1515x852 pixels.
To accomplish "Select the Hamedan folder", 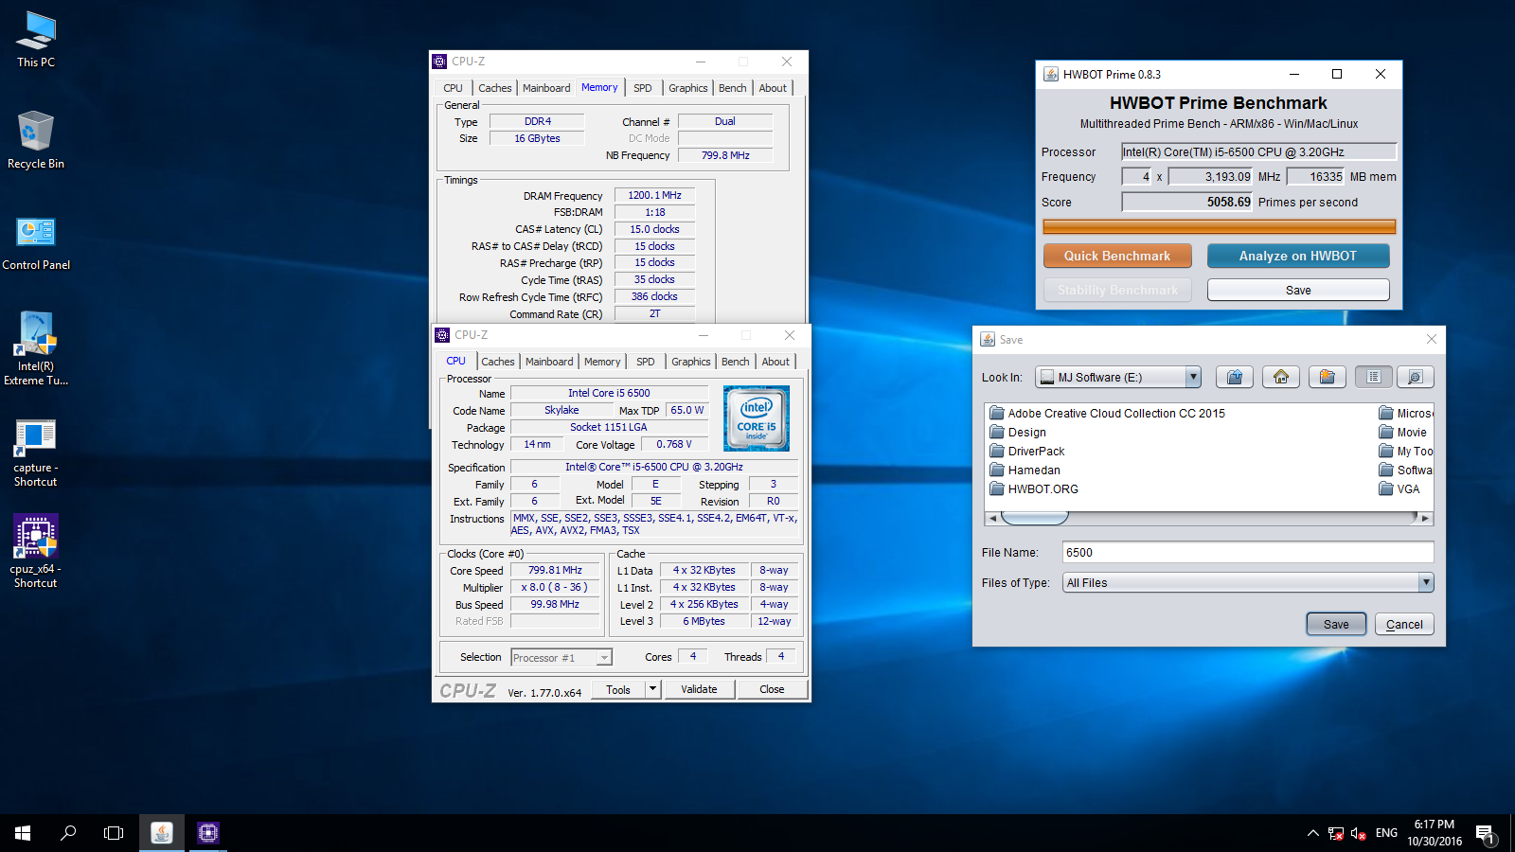I will coord(1025,470).
